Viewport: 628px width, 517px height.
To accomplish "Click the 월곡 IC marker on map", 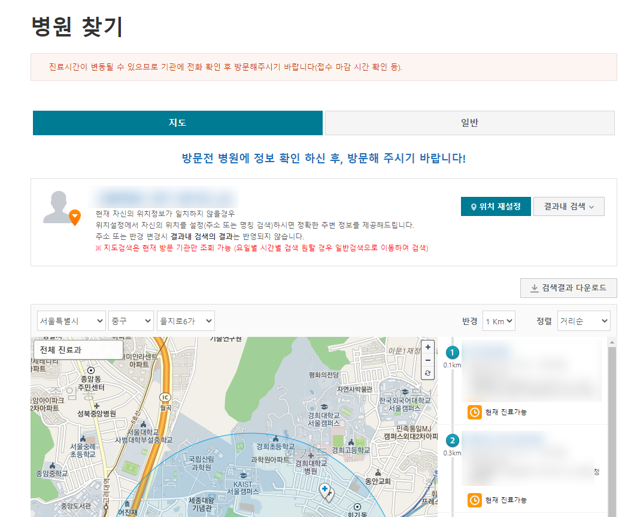I will [x=165, y=397].
